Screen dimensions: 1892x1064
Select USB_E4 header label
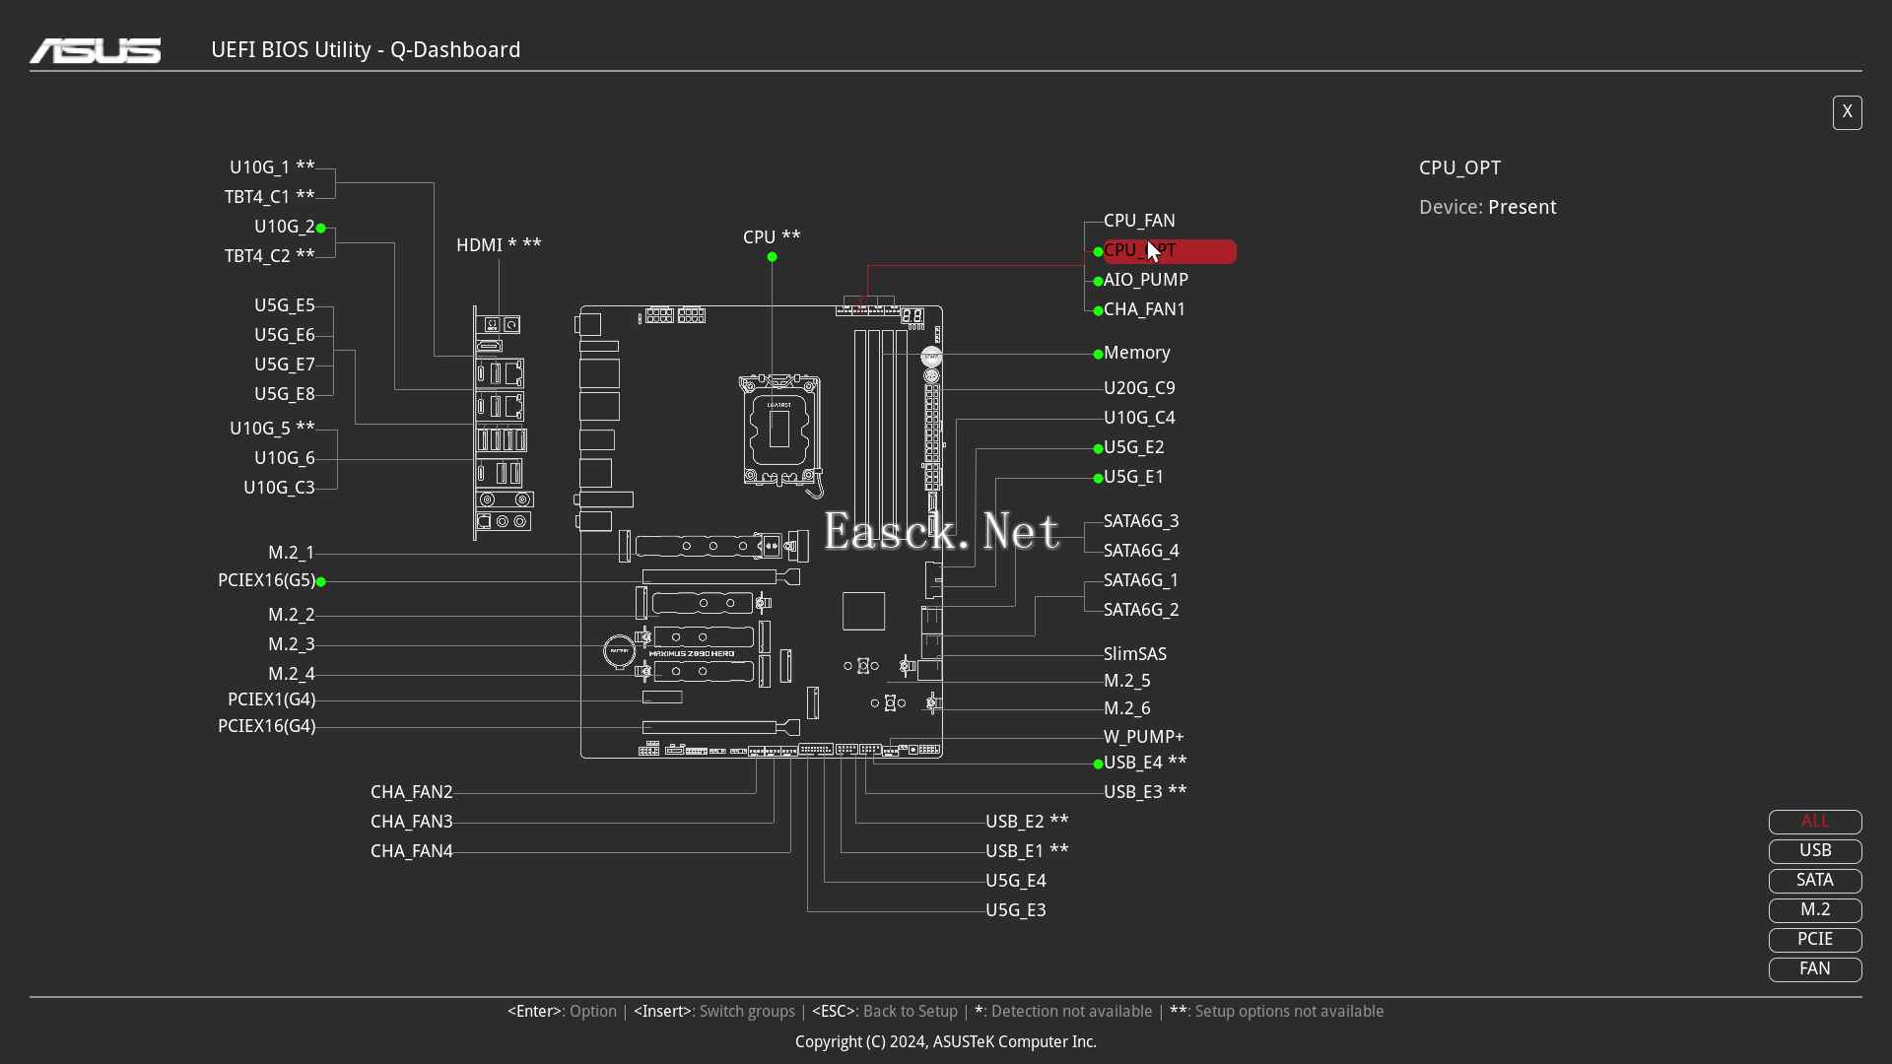pos(1145,763)
